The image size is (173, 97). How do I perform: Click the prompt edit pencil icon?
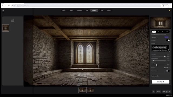coord(168,50)
